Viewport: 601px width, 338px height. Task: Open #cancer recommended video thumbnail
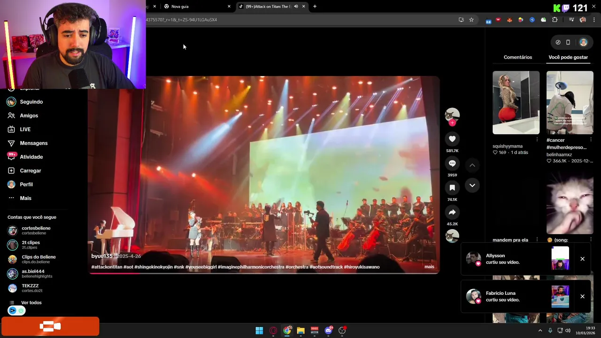(x=570, y=103)
